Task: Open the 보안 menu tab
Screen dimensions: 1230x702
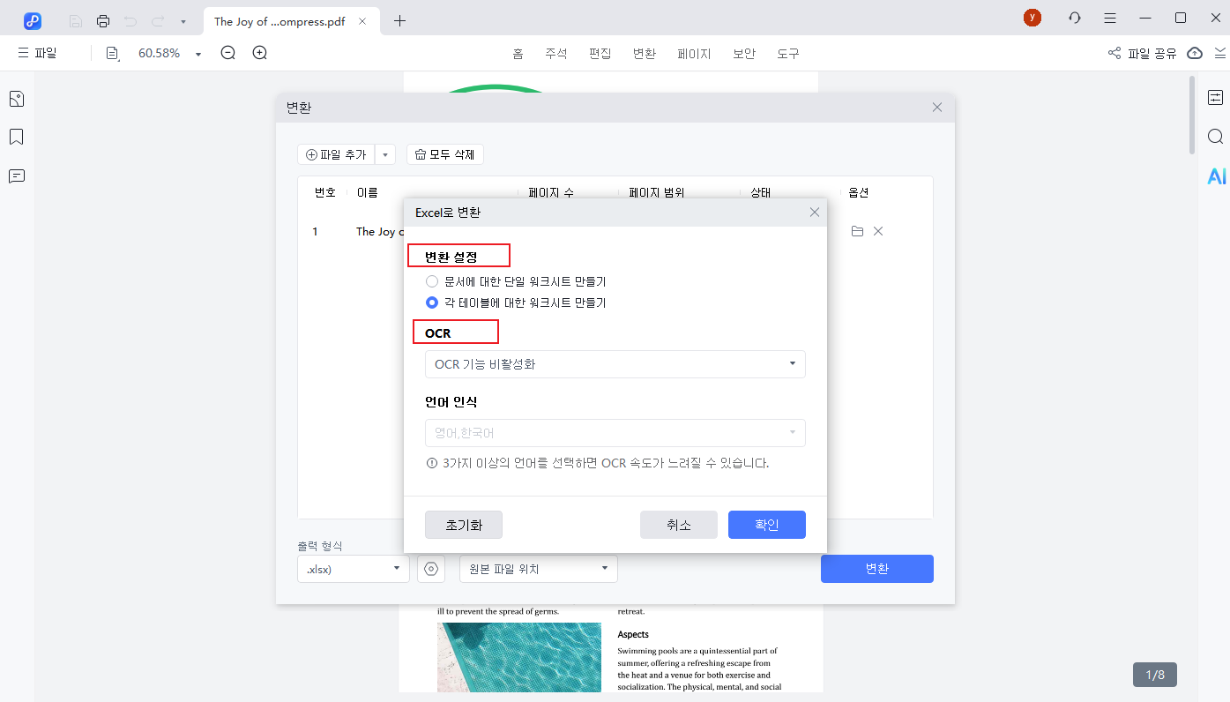Action: pos(743,53)
